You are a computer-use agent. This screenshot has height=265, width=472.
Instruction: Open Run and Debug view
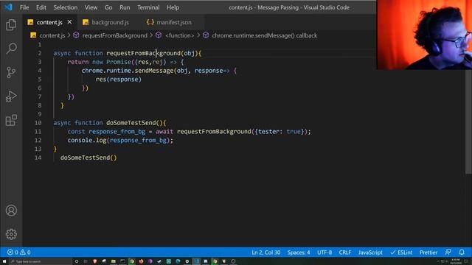tap(11, 96)
